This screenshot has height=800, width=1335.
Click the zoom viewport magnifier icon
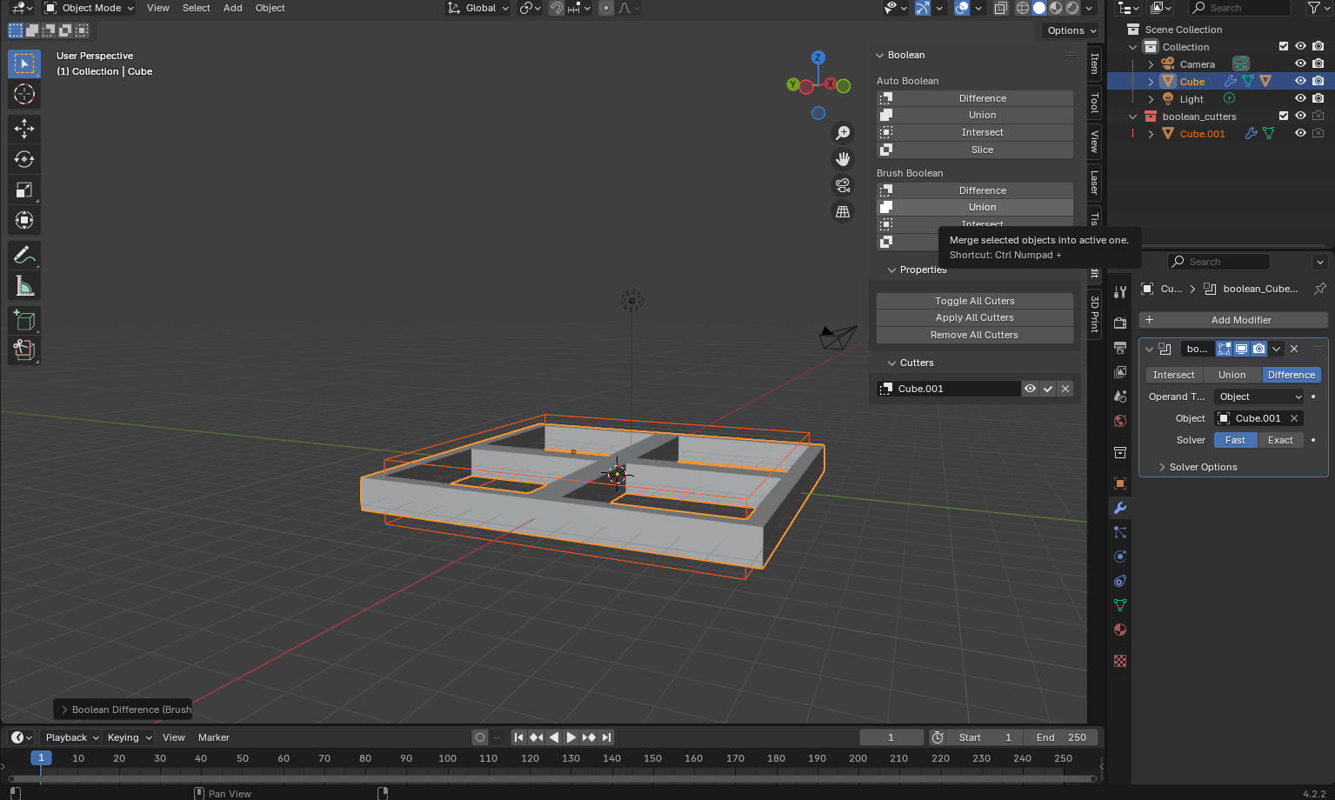[x=843, y=132]
